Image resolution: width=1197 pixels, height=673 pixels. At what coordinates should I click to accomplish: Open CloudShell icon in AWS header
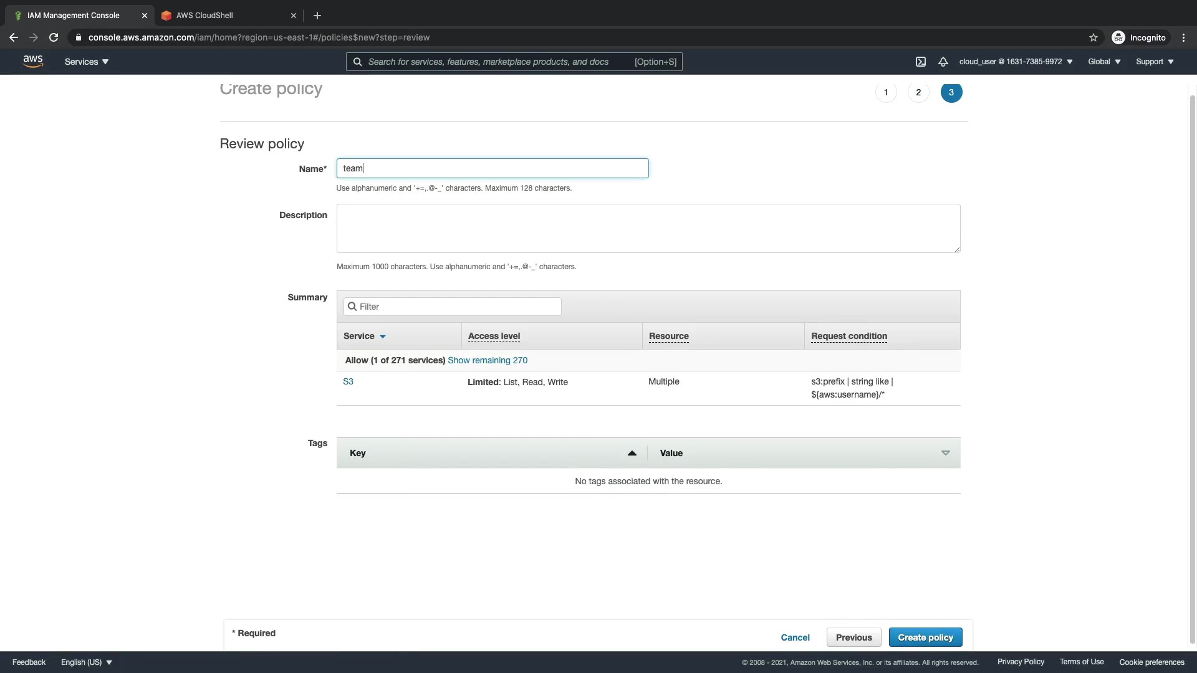(x=920, y=62)
